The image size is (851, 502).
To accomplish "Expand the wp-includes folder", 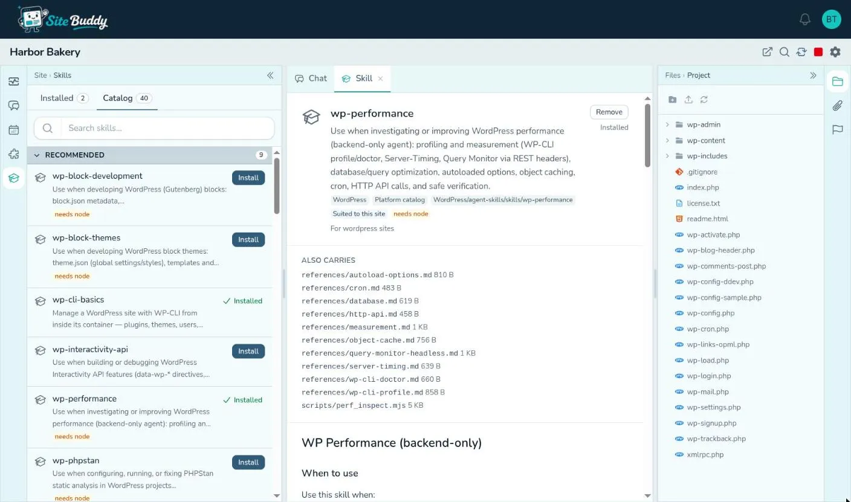I will [x=667, y=156].
